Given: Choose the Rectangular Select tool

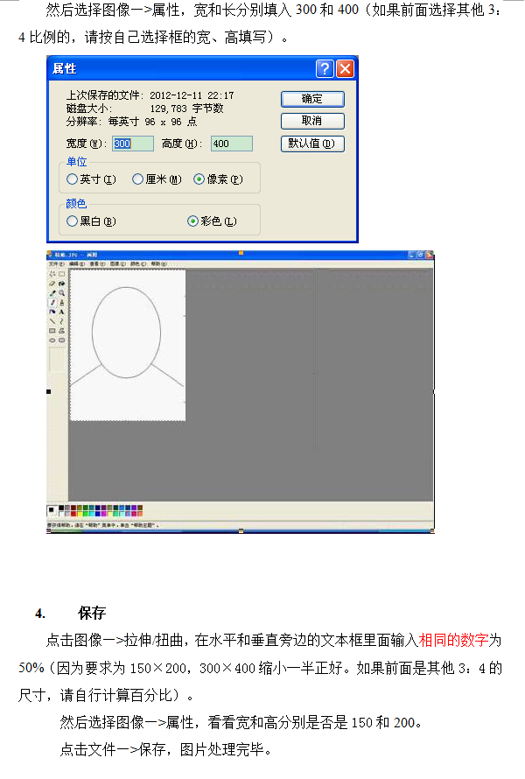Looking at the screenshot, I should coord(61,274).
